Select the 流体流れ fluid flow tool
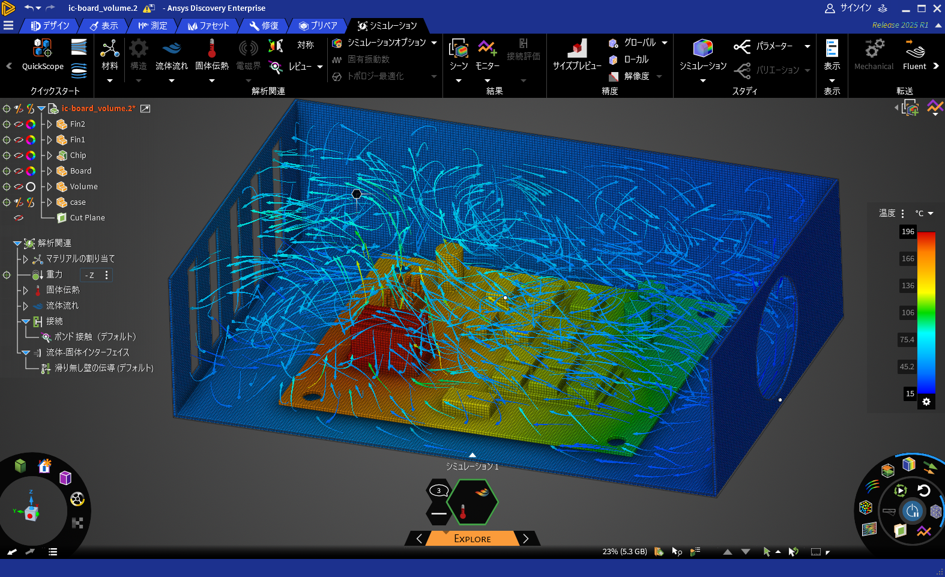This screenshot has height=577, width=945. [171, 54]
